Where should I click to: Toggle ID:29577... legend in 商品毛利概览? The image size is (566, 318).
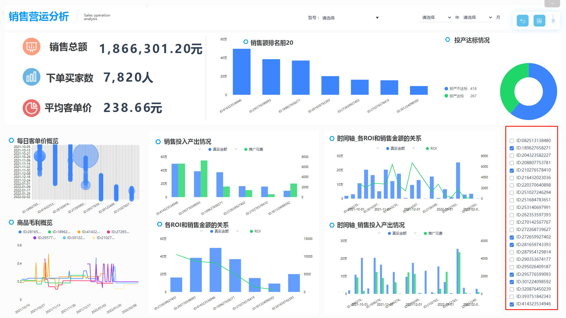coord(45,238)
